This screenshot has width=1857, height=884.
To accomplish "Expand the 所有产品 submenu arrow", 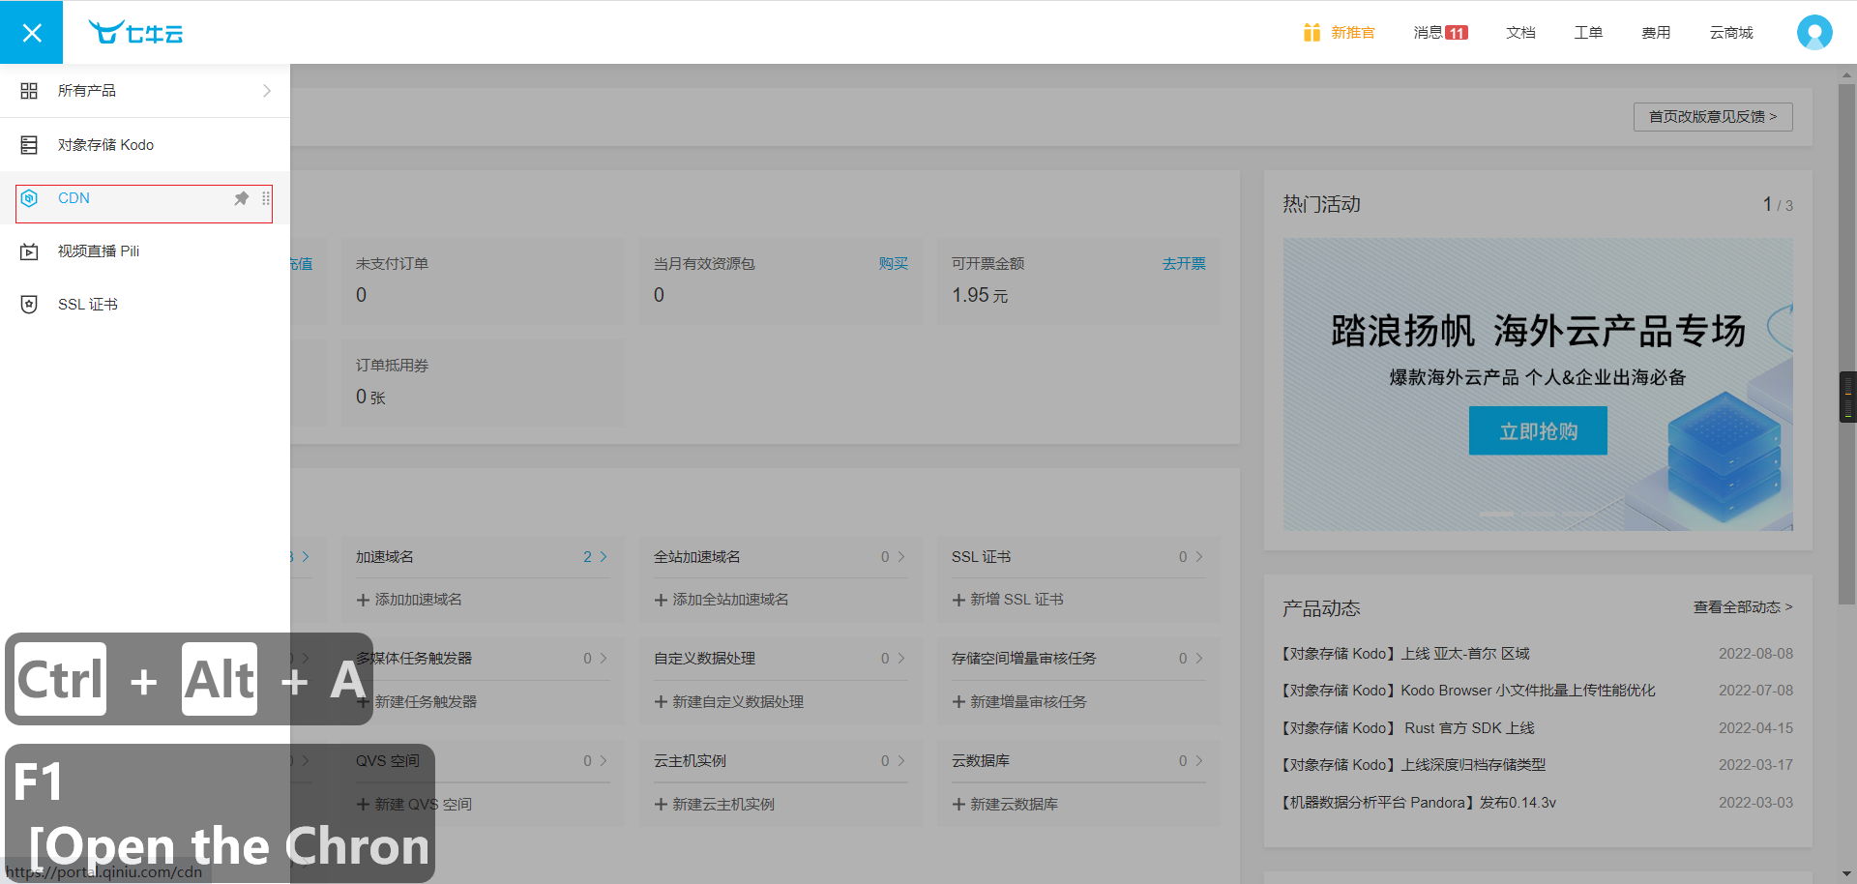I will pyautogui.click(x=267, y=91).
